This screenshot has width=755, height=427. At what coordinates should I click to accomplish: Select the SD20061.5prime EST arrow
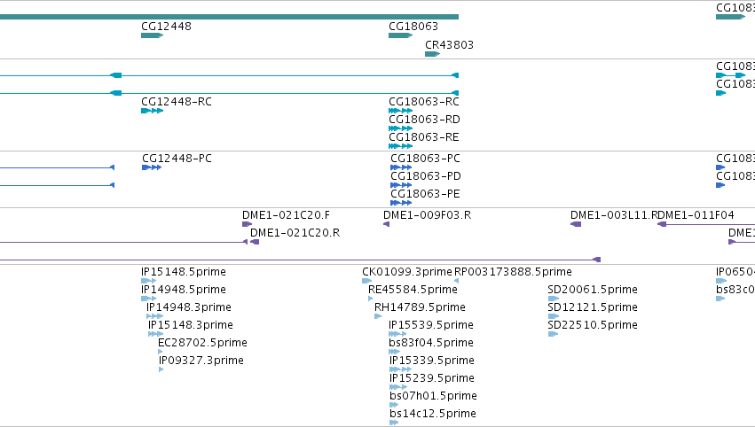(554, 299)
